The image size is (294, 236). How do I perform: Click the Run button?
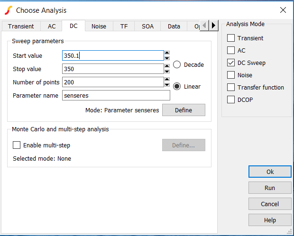click(270, 188)
